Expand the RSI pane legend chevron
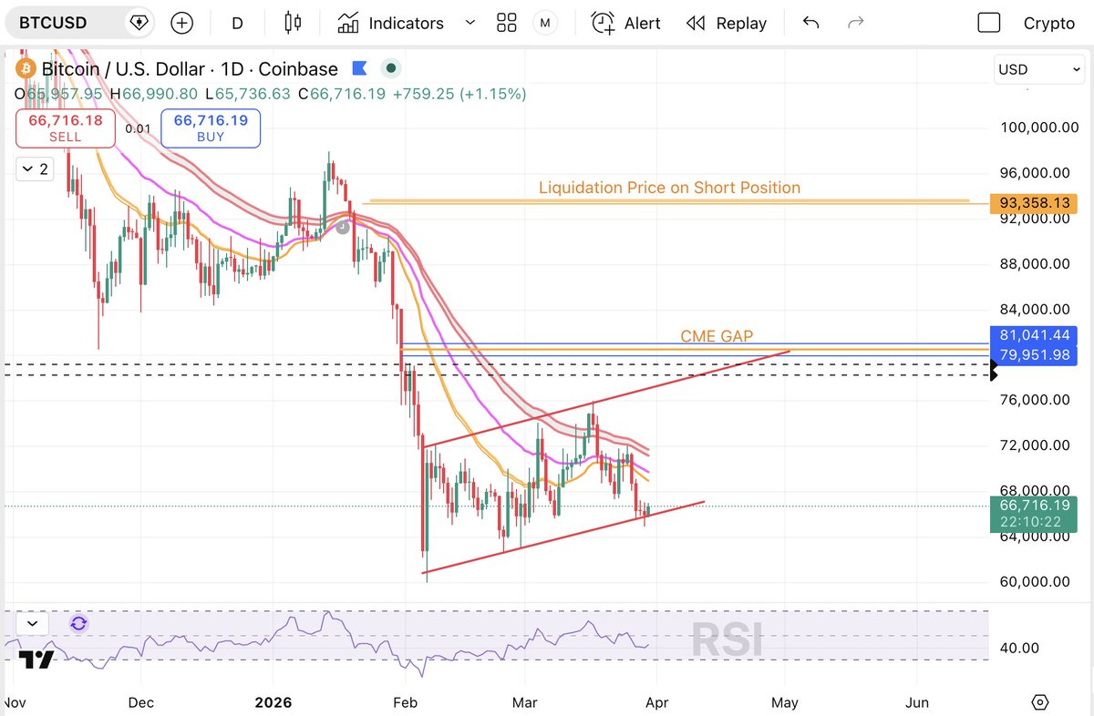This screenshot has height=716, width=1094. (x=32, y=624)
